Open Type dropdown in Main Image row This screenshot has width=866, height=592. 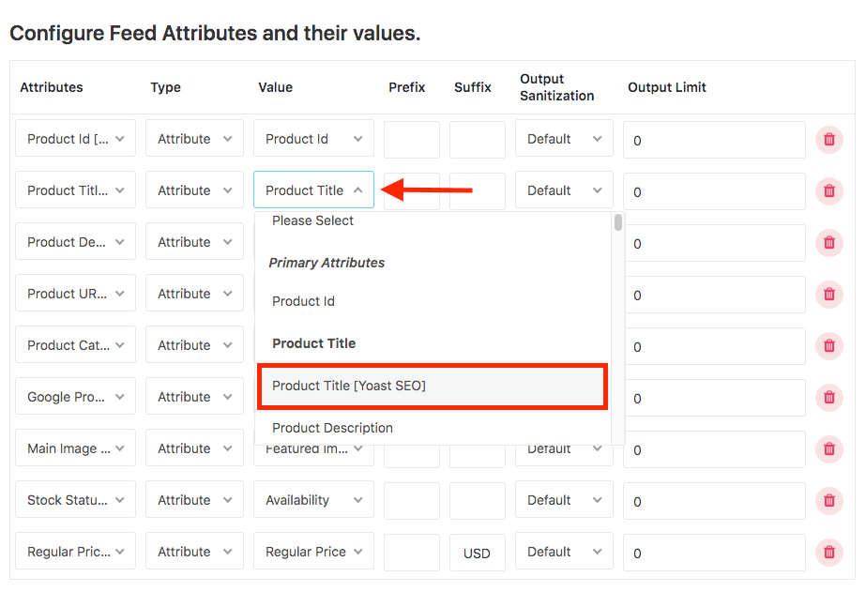coord(194,448)
